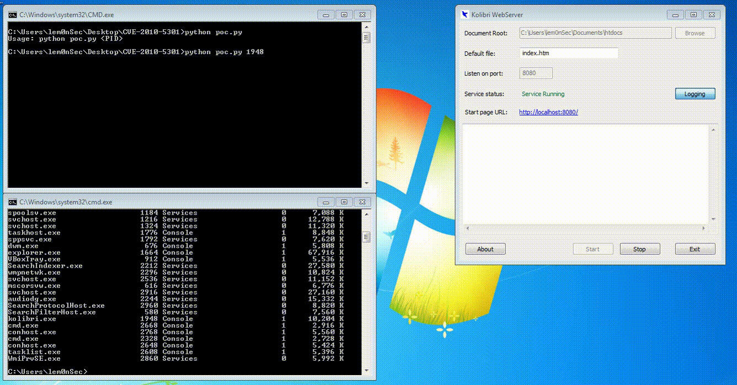Click the Kolibri log area scroll-left arrow
Screen dimensions: 737x385
click(x=467, y=228)
